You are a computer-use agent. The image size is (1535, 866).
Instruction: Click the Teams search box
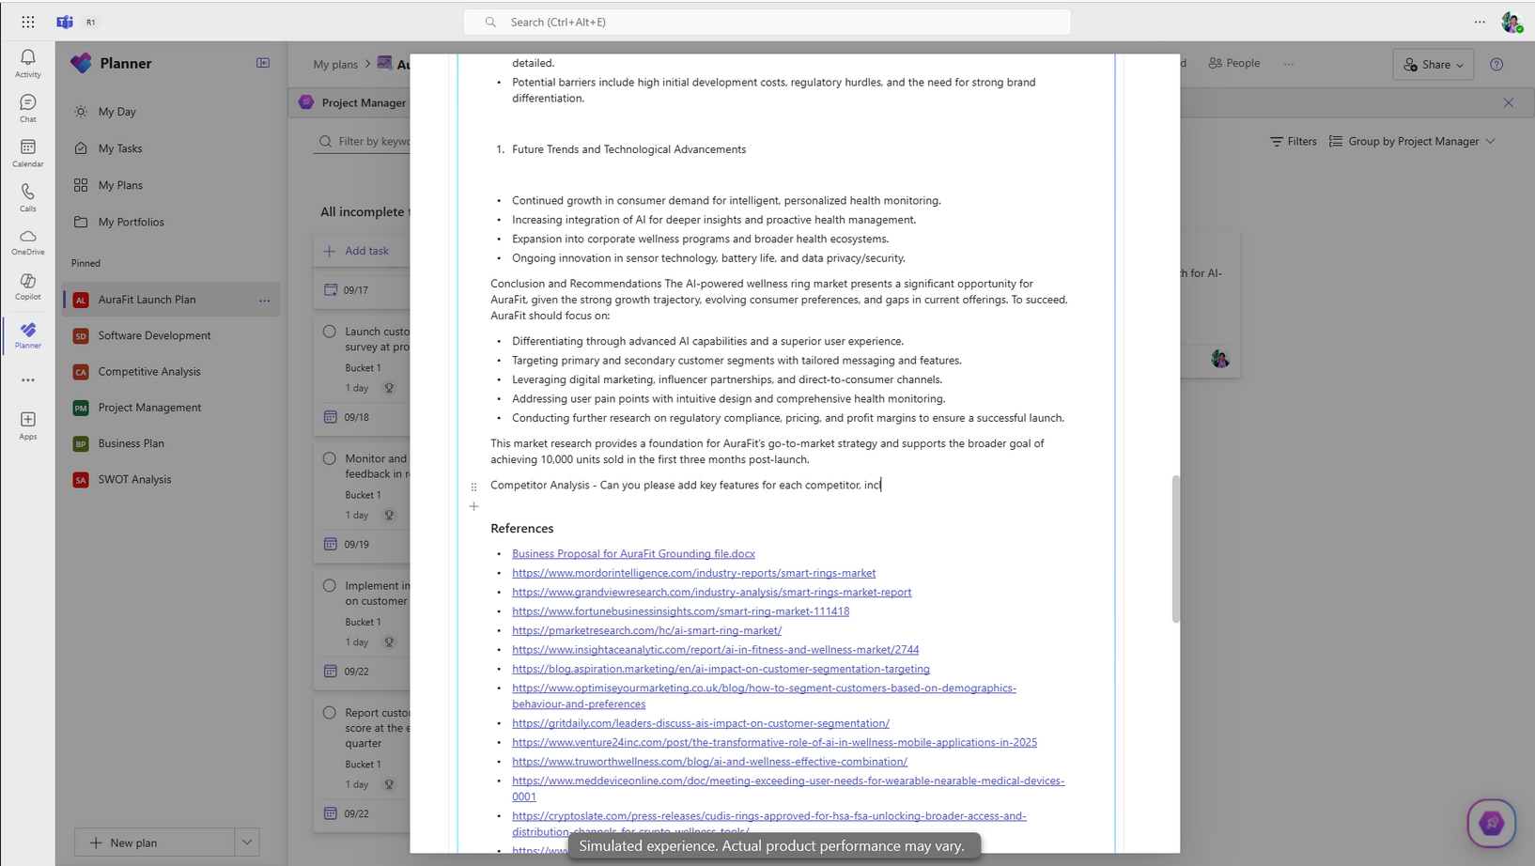click(767, 22)
